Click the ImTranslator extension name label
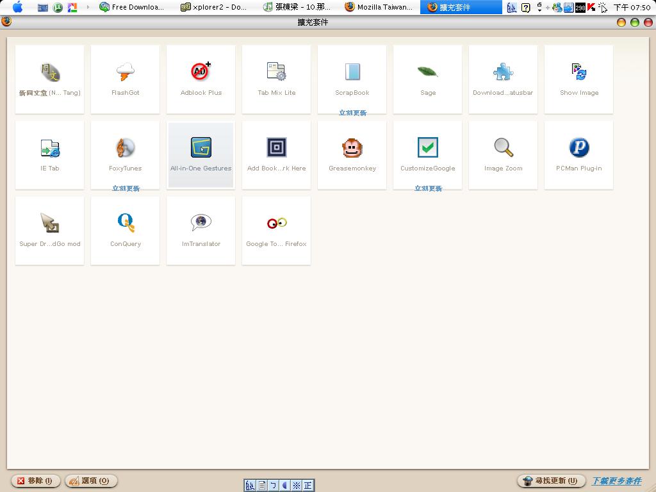This screenshot has width=656, height=492. point(201,244)
